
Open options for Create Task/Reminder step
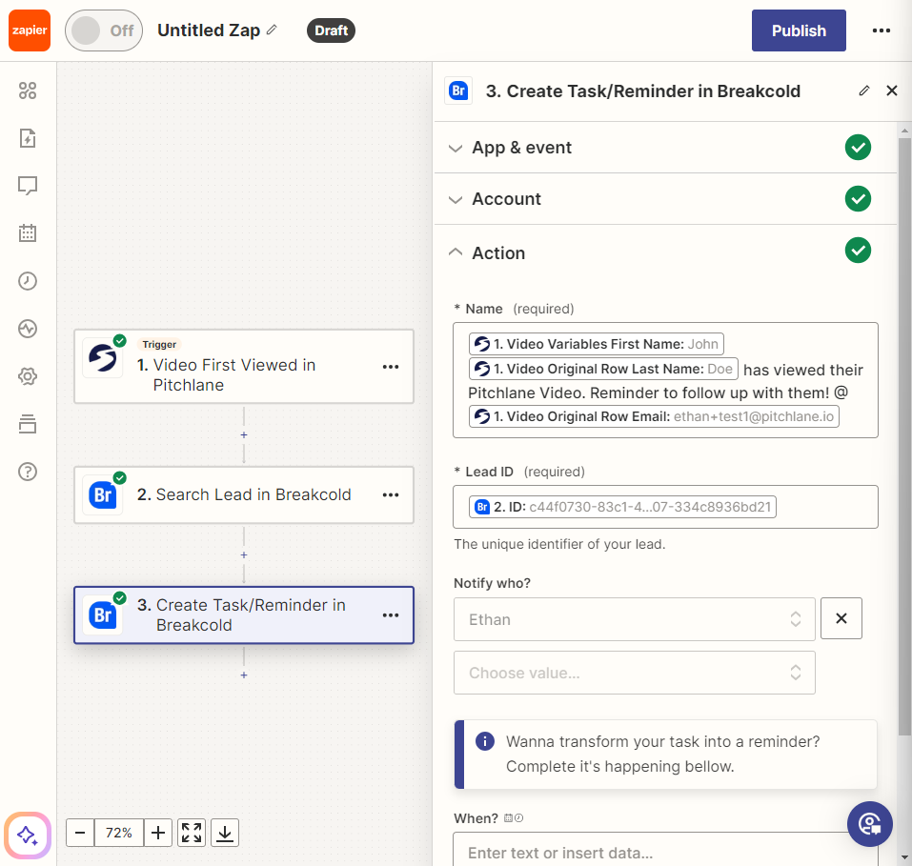coord(391,615)
